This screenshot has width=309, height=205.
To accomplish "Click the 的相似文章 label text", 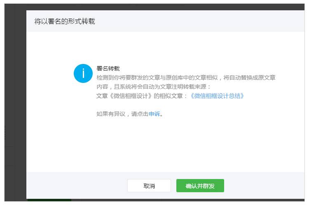I will (x=172, y=96).
